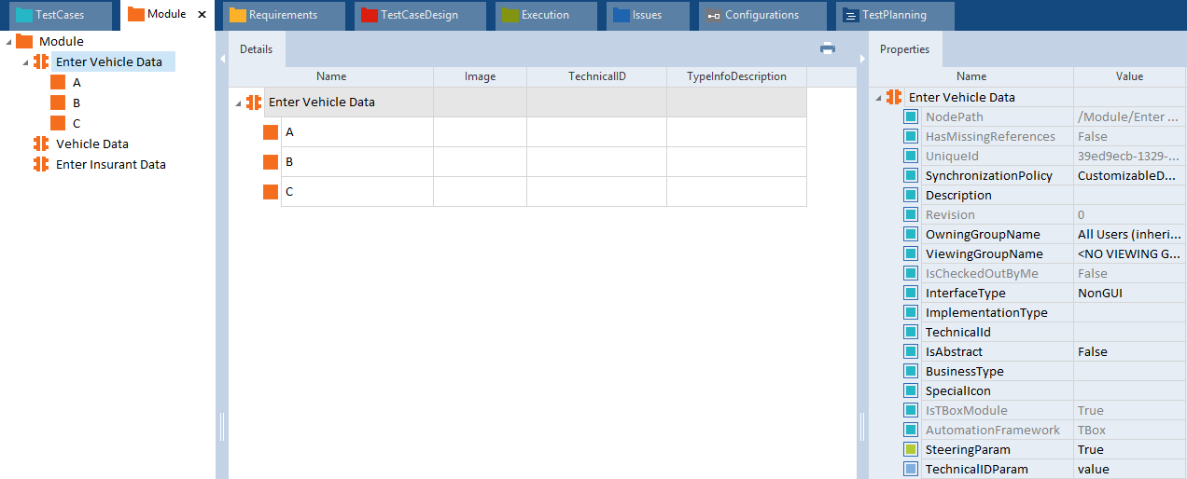Click the TechnicalID column header
The image size is (1187, 479).
[597, 76]
